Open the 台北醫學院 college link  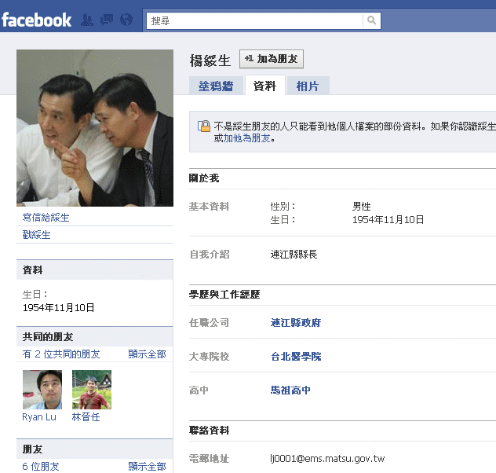tap(296, 357)
